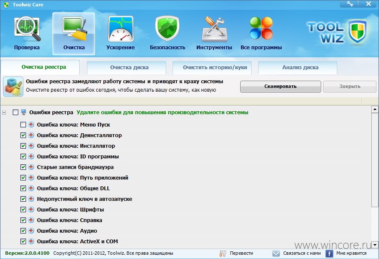Collapse the Ошибки реестра tree node
Screen dimensions: 379x259
point(4,113)
